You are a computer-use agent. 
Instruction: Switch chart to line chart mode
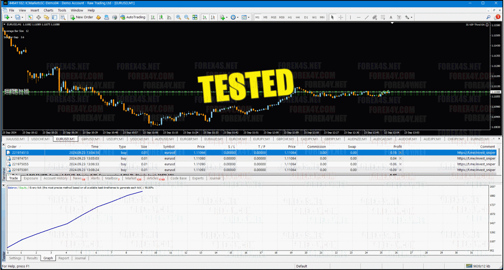pyautogui.click(x=169, y=17)
